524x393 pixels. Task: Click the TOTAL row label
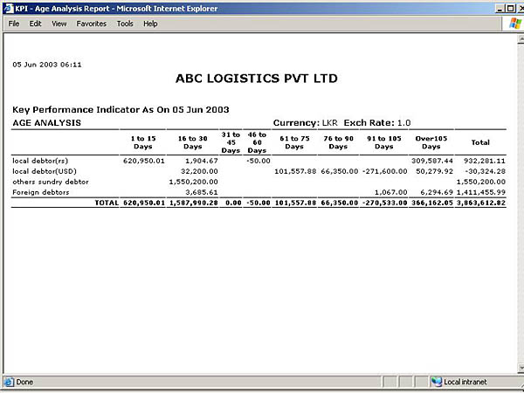(x=107, y=203)
